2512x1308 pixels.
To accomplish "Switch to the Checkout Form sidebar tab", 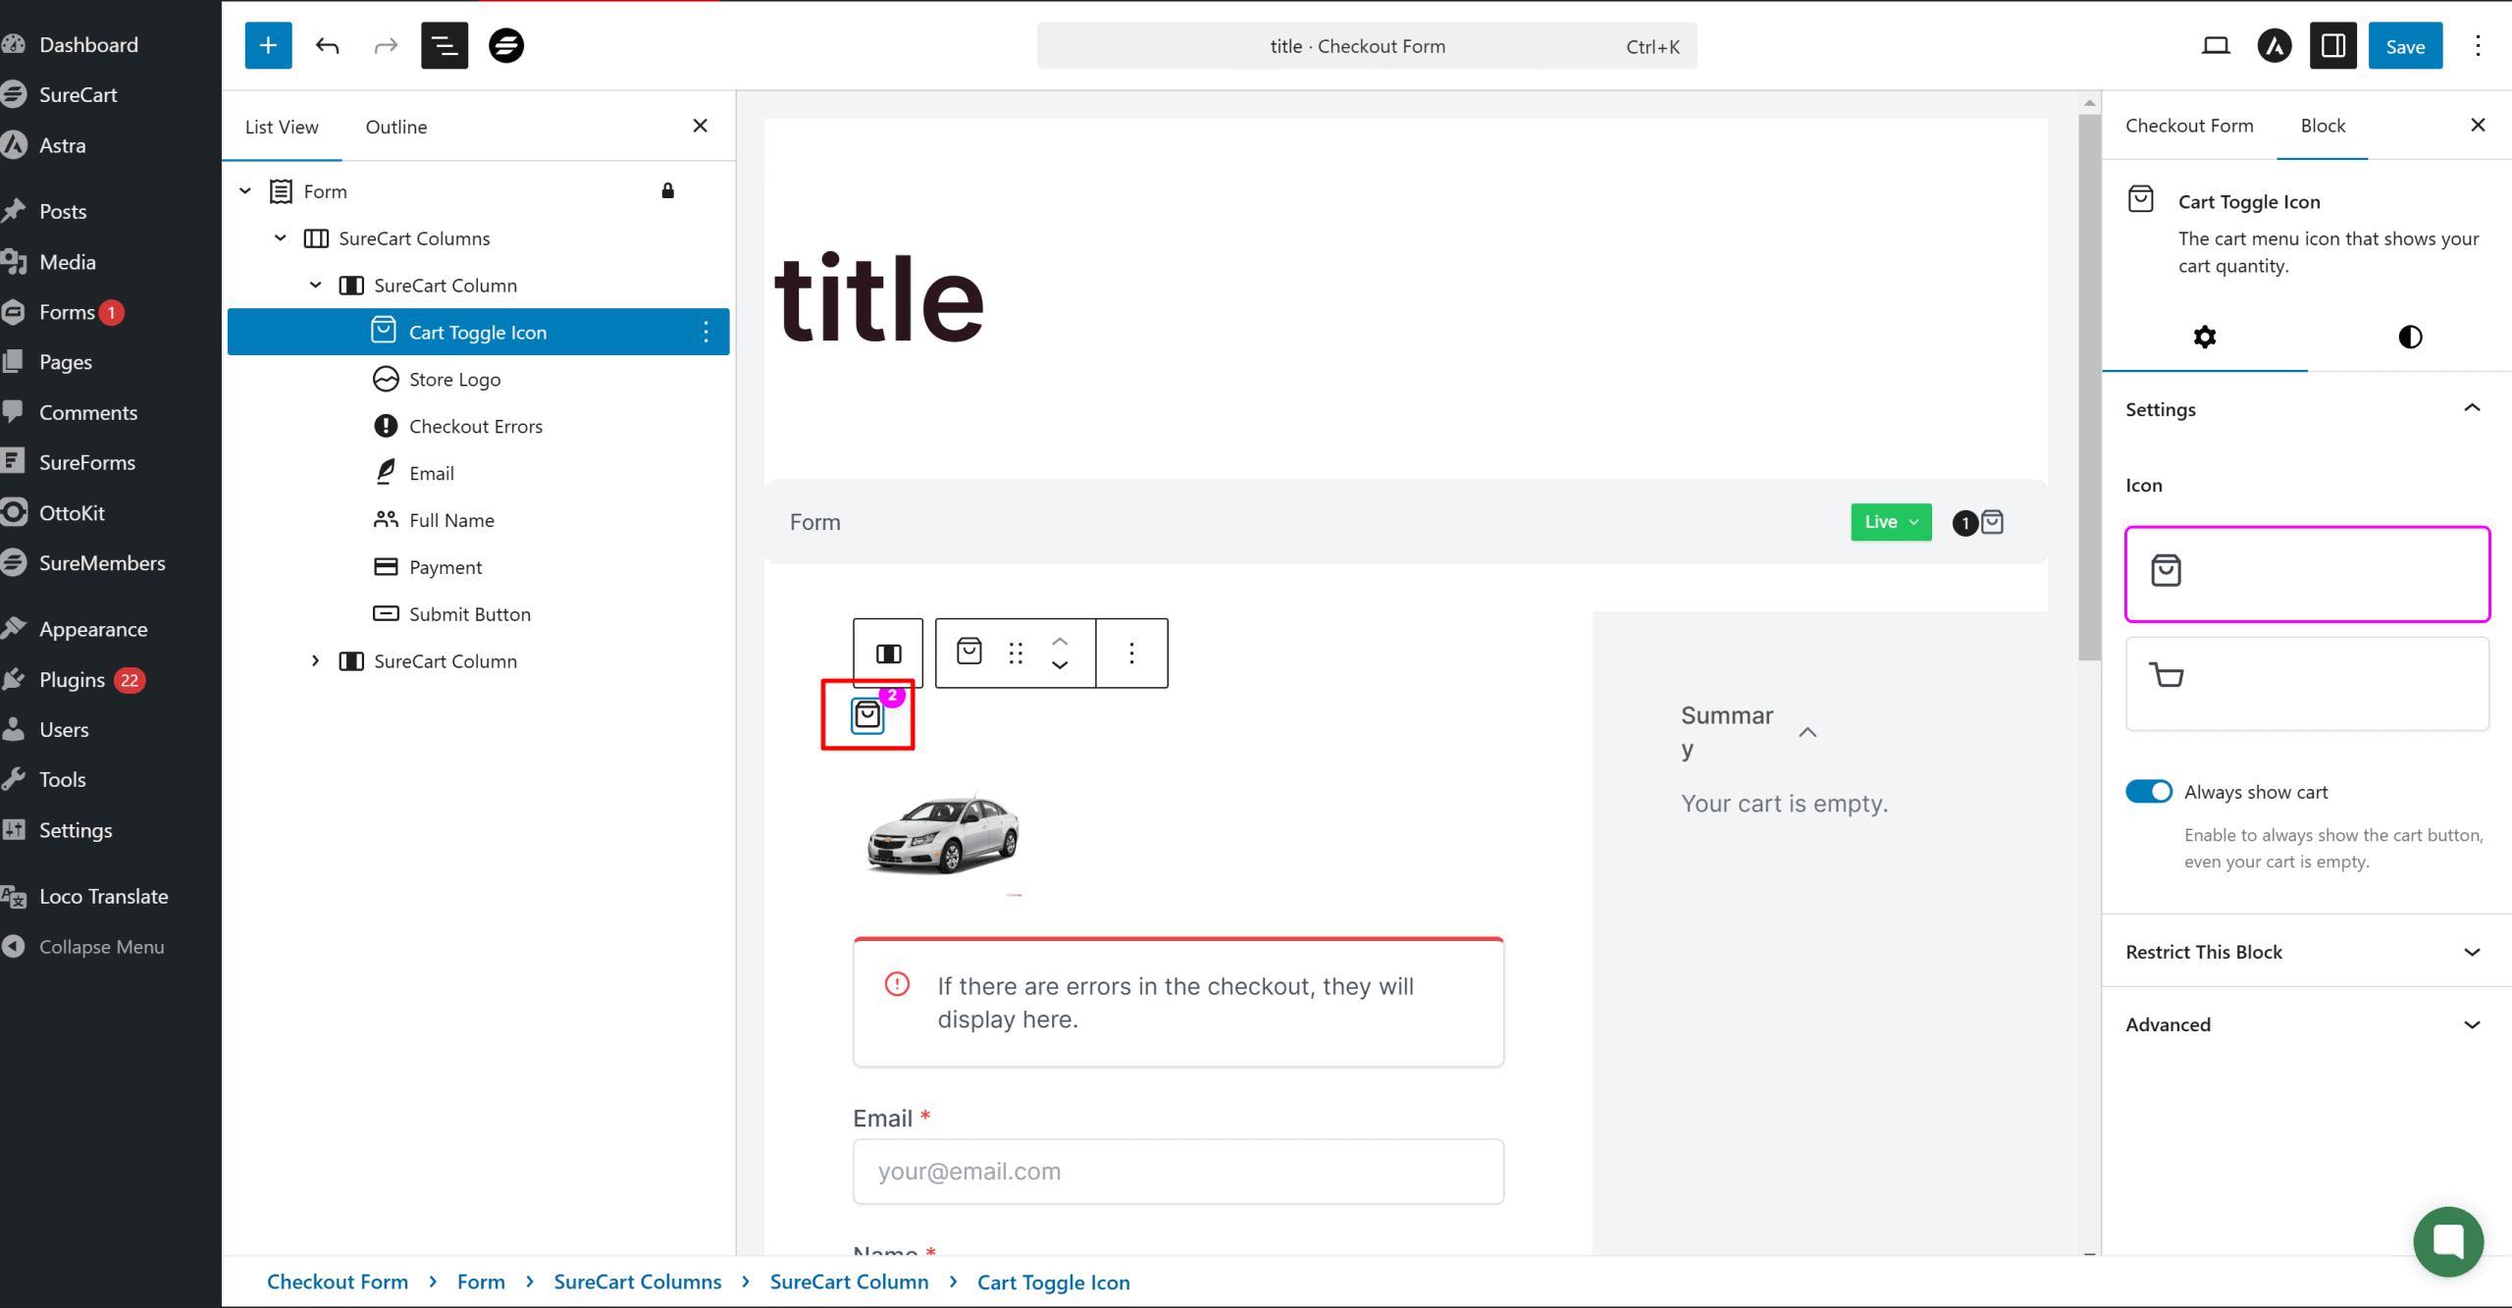I will (x=2189, y=126).
